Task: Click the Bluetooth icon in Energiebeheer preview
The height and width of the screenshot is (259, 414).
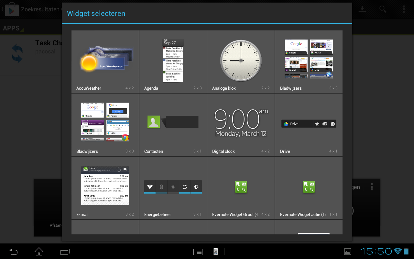Action: coord(161,187)
